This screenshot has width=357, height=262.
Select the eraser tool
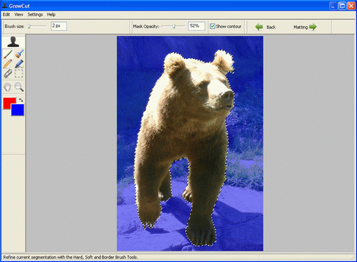pos(8,74)
